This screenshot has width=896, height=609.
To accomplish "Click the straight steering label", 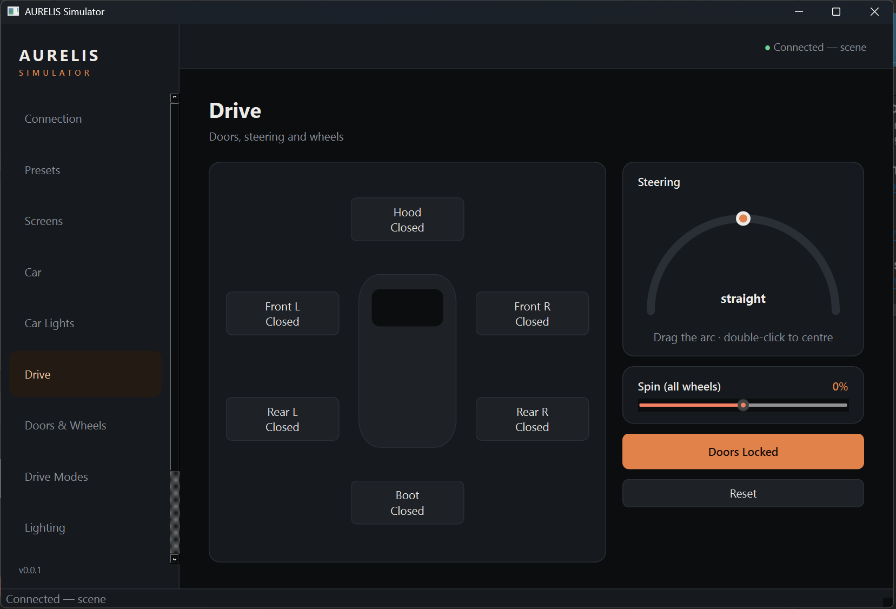I will click(743, 299).
